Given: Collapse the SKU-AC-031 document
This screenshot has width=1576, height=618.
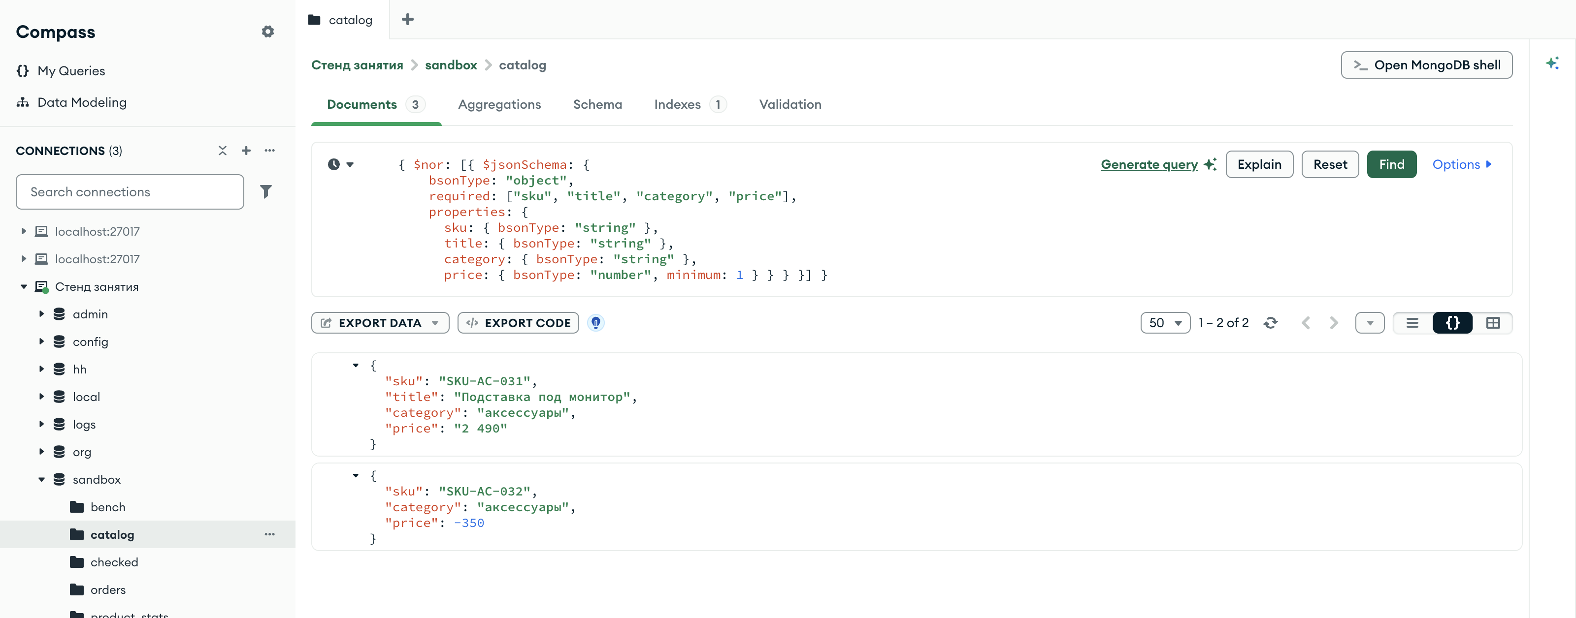Looking at the screenshot, I should click(356, 366).
